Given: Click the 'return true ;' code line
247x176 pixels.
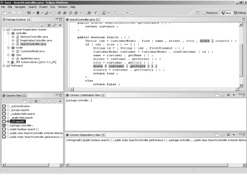Looking at the screenshot, I should coord(105,74).
